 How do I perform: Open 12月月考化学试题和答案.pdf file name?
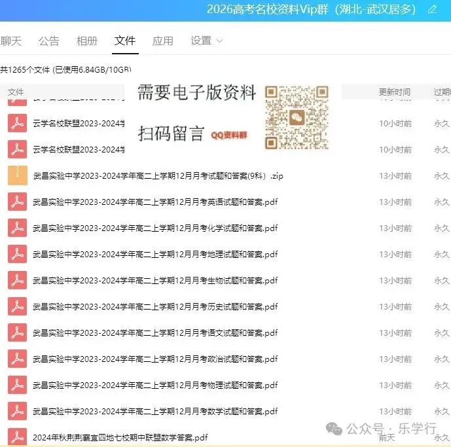[x=155, y=228]
